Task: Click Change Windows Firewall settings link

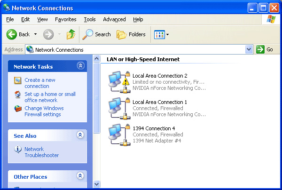Action: click(x=44, y=111)
